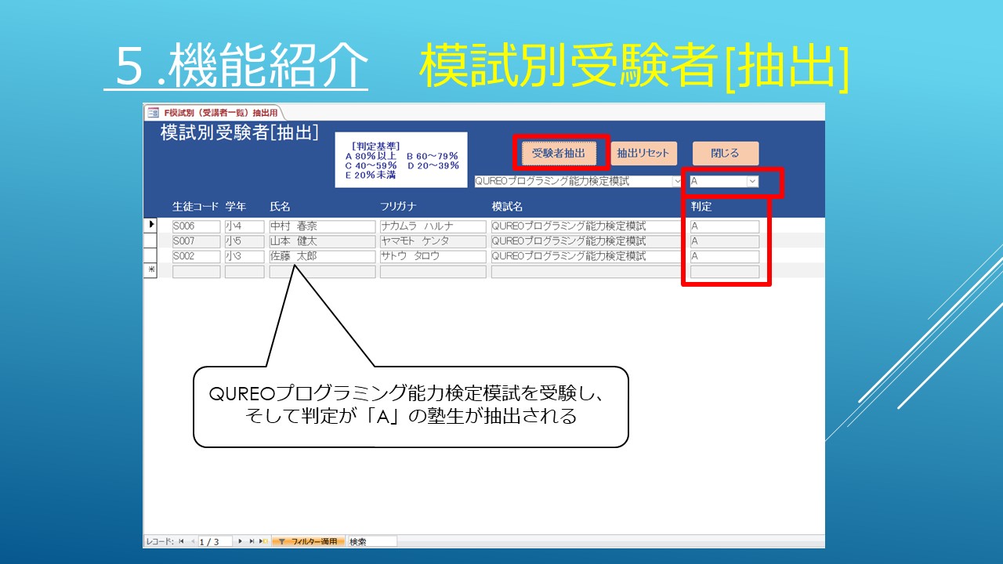Screen dimensions: 1003x564
Task: Go to first record navigation arrow
Action: click(181, 541)
